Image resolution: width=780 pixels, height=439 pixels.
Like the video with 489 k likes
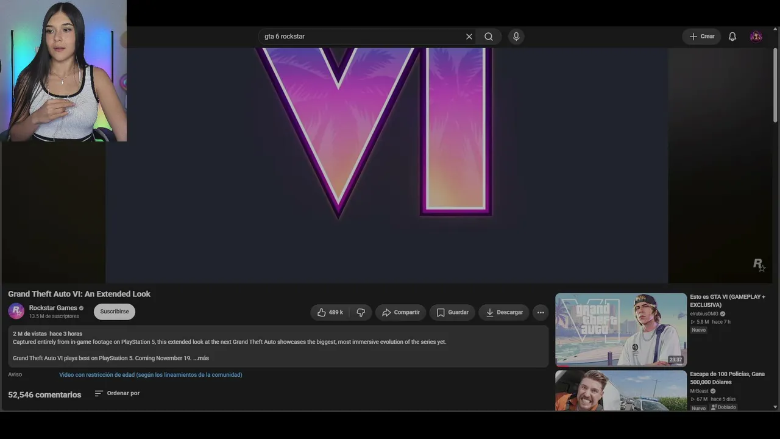[x=330, y=312]
